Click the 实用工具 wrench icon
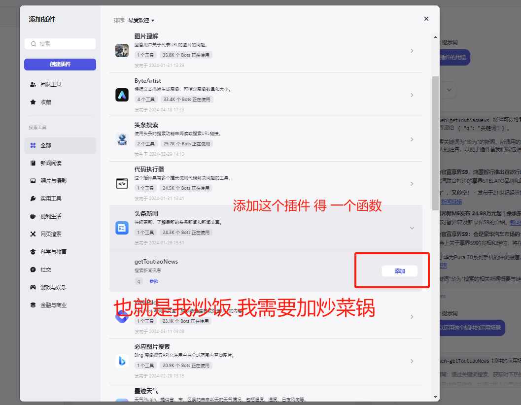521x405 pixels. click(x=33, y=199)
